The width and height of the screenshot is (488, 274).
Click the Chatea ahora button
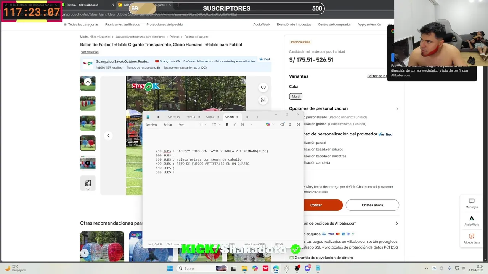pyautogui.click(x=372, y=205)
